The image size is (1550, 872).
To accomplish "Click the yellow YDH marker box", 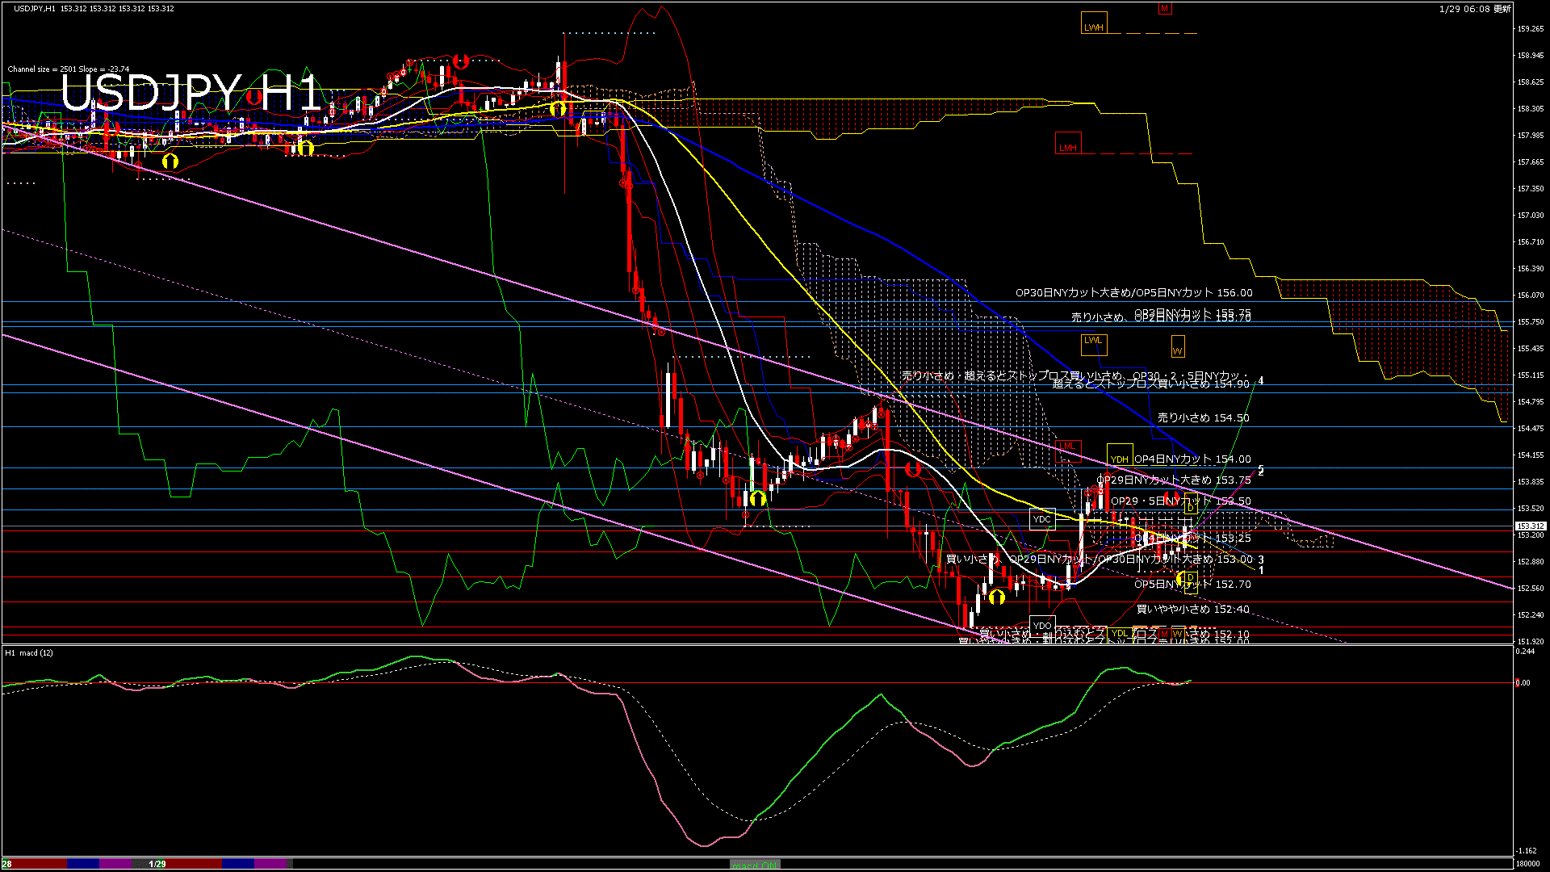I will pyautogui.click(x=1119, y=455).
